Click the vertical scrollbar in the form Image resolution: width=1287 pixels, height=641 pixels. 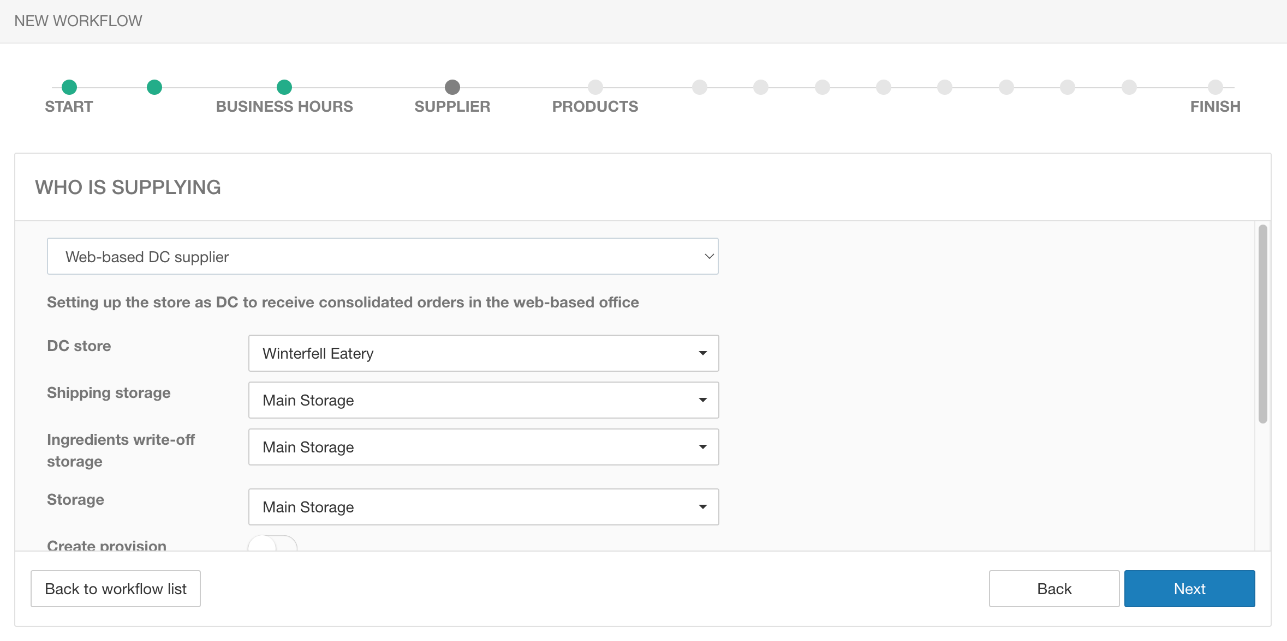[x=1262, y=324]
